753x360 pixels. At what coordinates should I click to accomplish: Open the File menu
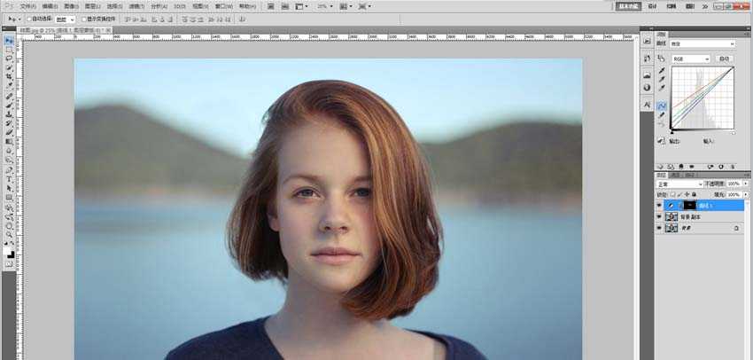point(27,5)
